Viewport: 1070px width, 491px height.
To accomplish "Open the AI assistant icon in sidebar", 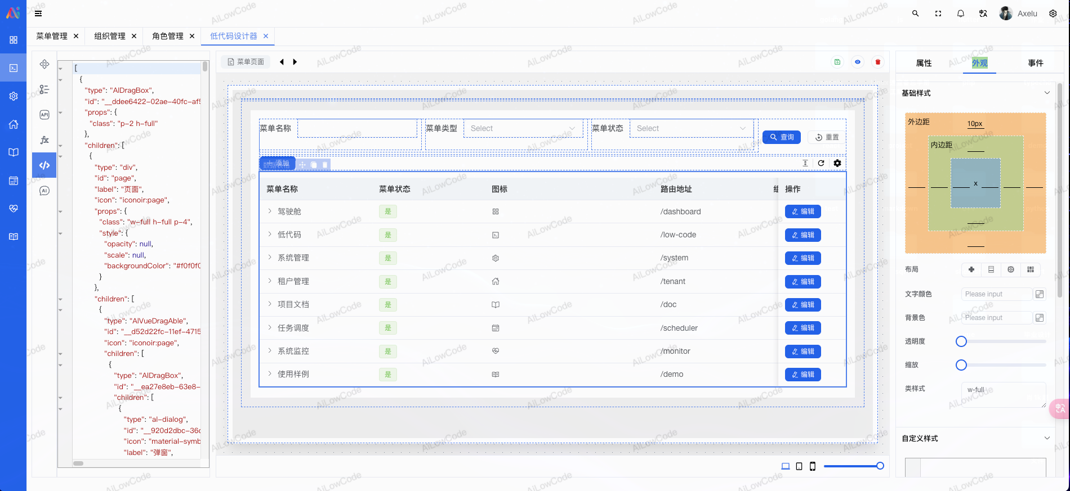I will point(44,191).
